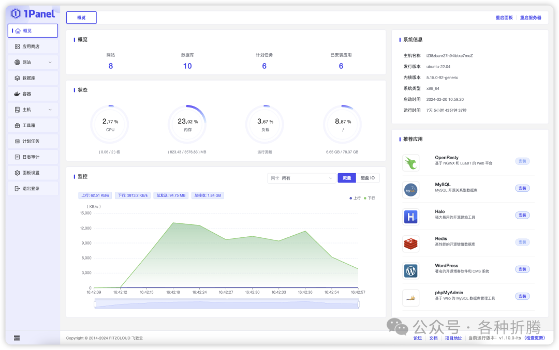This screenshot has height=350, width=559.
Task: Select the 主机 server icon
Action: tap(17, 110)
